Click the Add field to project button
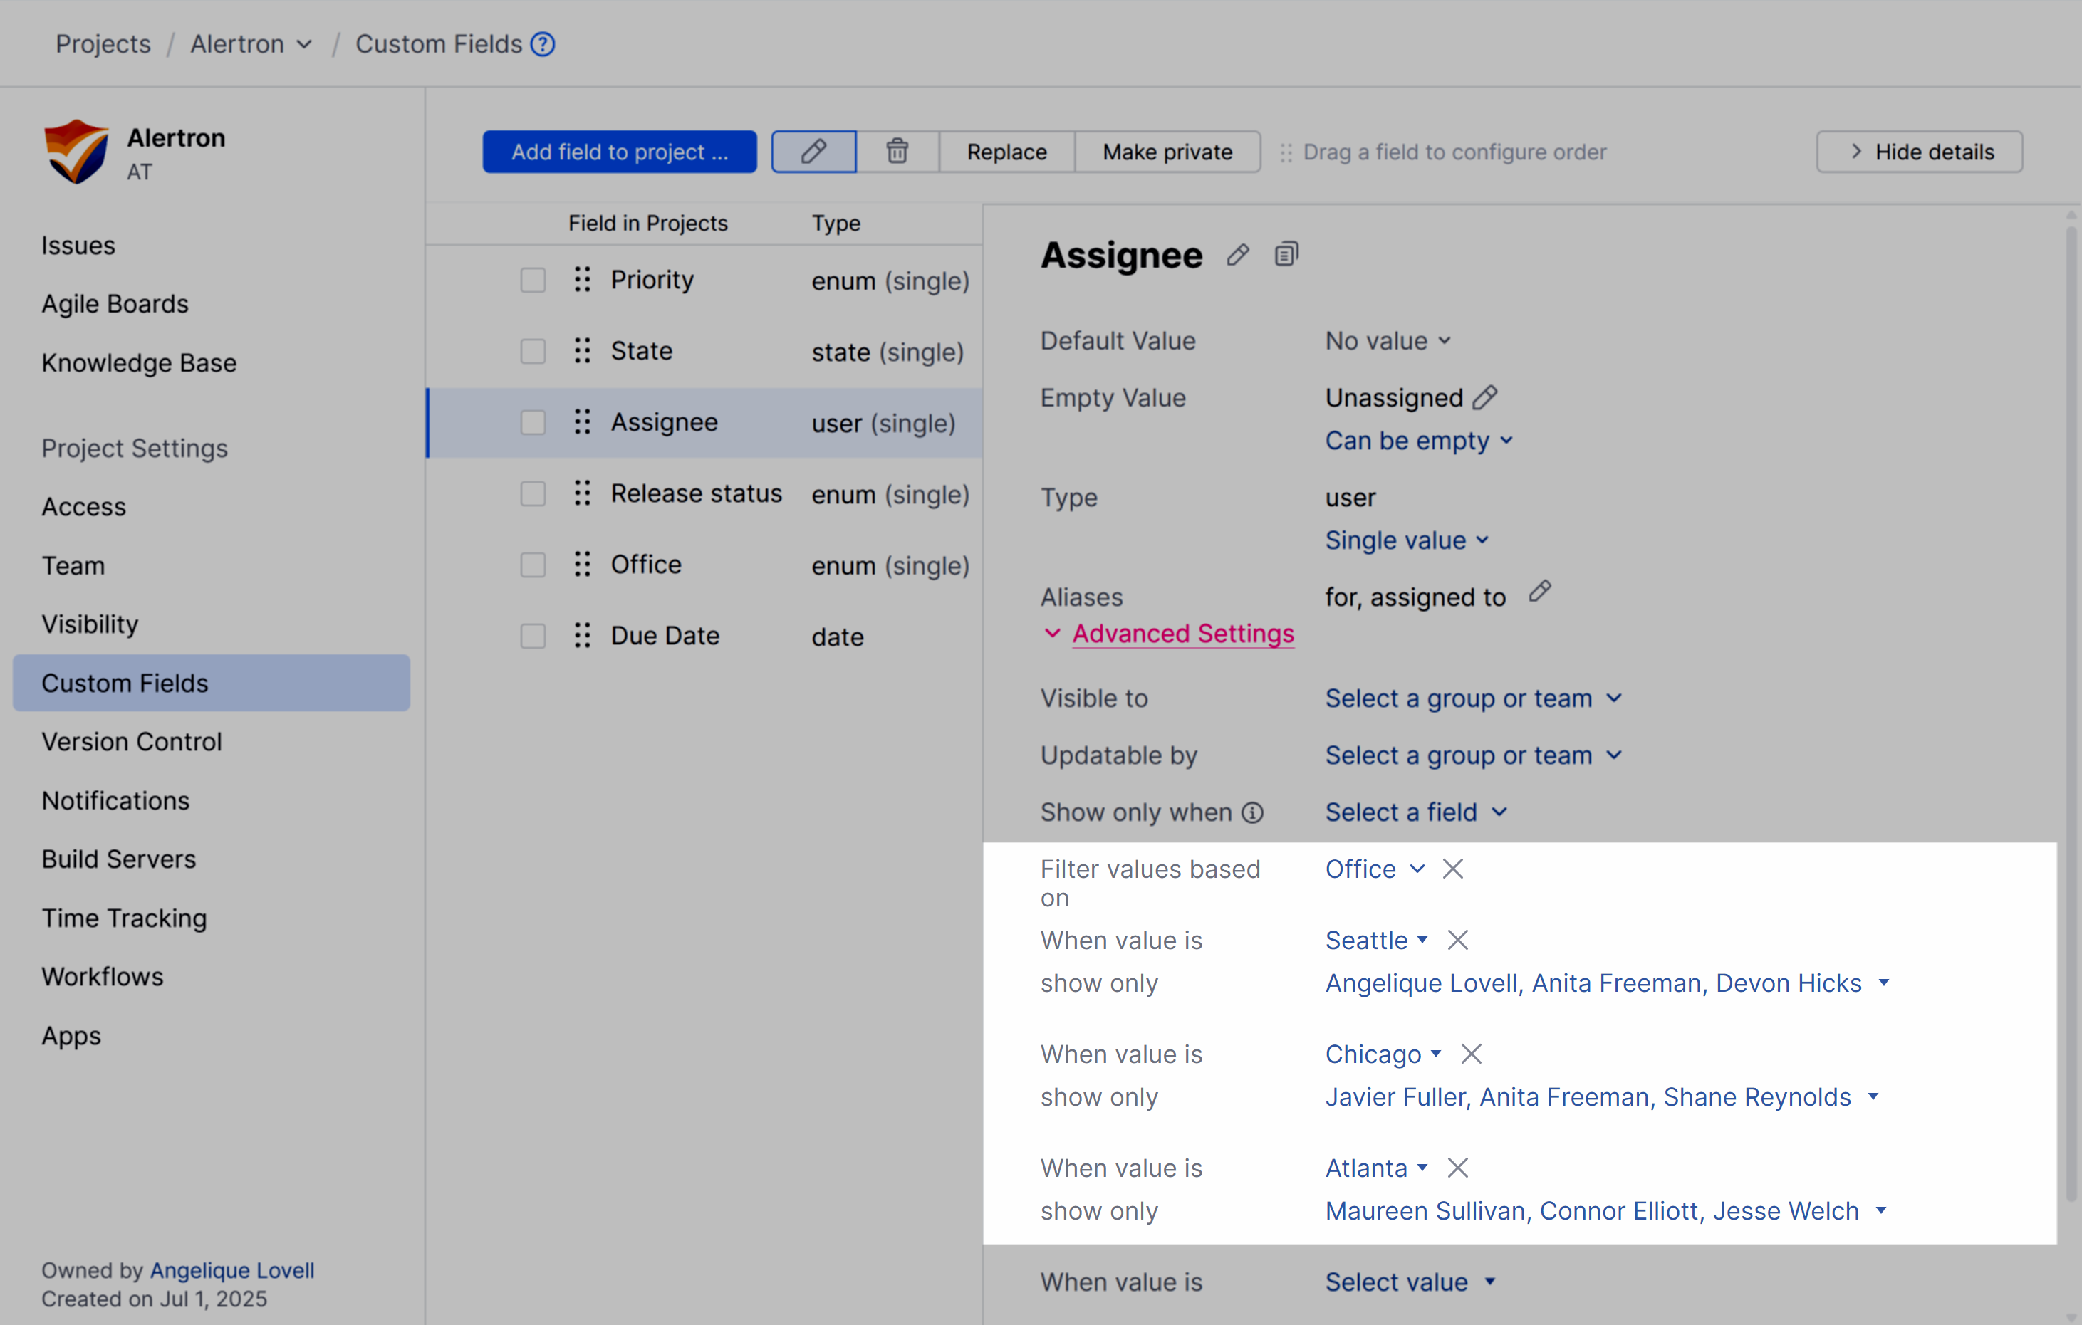The image size is (2082, 1325). 619,151
